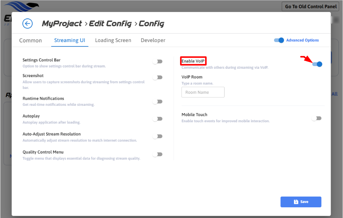Image resolution: width=343 pixels, height=218 pixels.
Task: Switch to the Common tab
Action: click(30, 40)
